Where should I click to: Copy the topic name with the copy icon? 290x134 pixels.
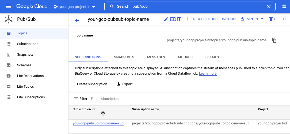tap(274, 40)
